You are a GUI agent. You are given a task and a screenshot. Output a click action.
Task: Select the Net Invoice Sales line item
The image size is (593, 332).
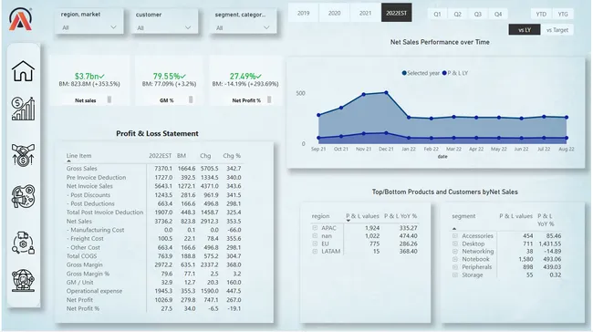[89, 186]
